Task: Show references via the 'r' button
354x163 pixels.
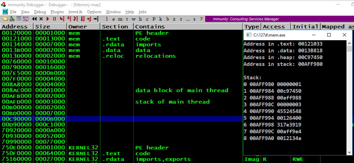Action: 181,19
